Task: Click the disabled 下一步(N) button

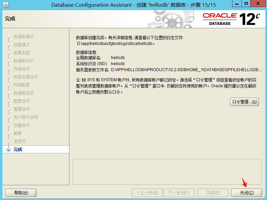Action: click(179, 193)
